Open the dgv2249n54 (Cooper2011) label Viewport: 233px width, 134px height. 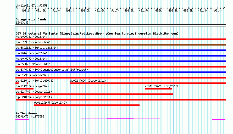(x=88, y=81)
